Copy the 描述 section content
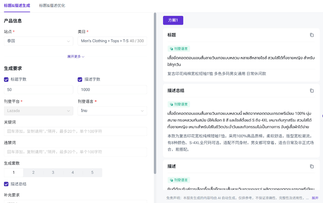 (312, 166)
